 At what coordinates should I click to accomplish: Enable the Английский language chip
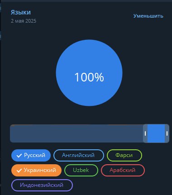point(79,155)
